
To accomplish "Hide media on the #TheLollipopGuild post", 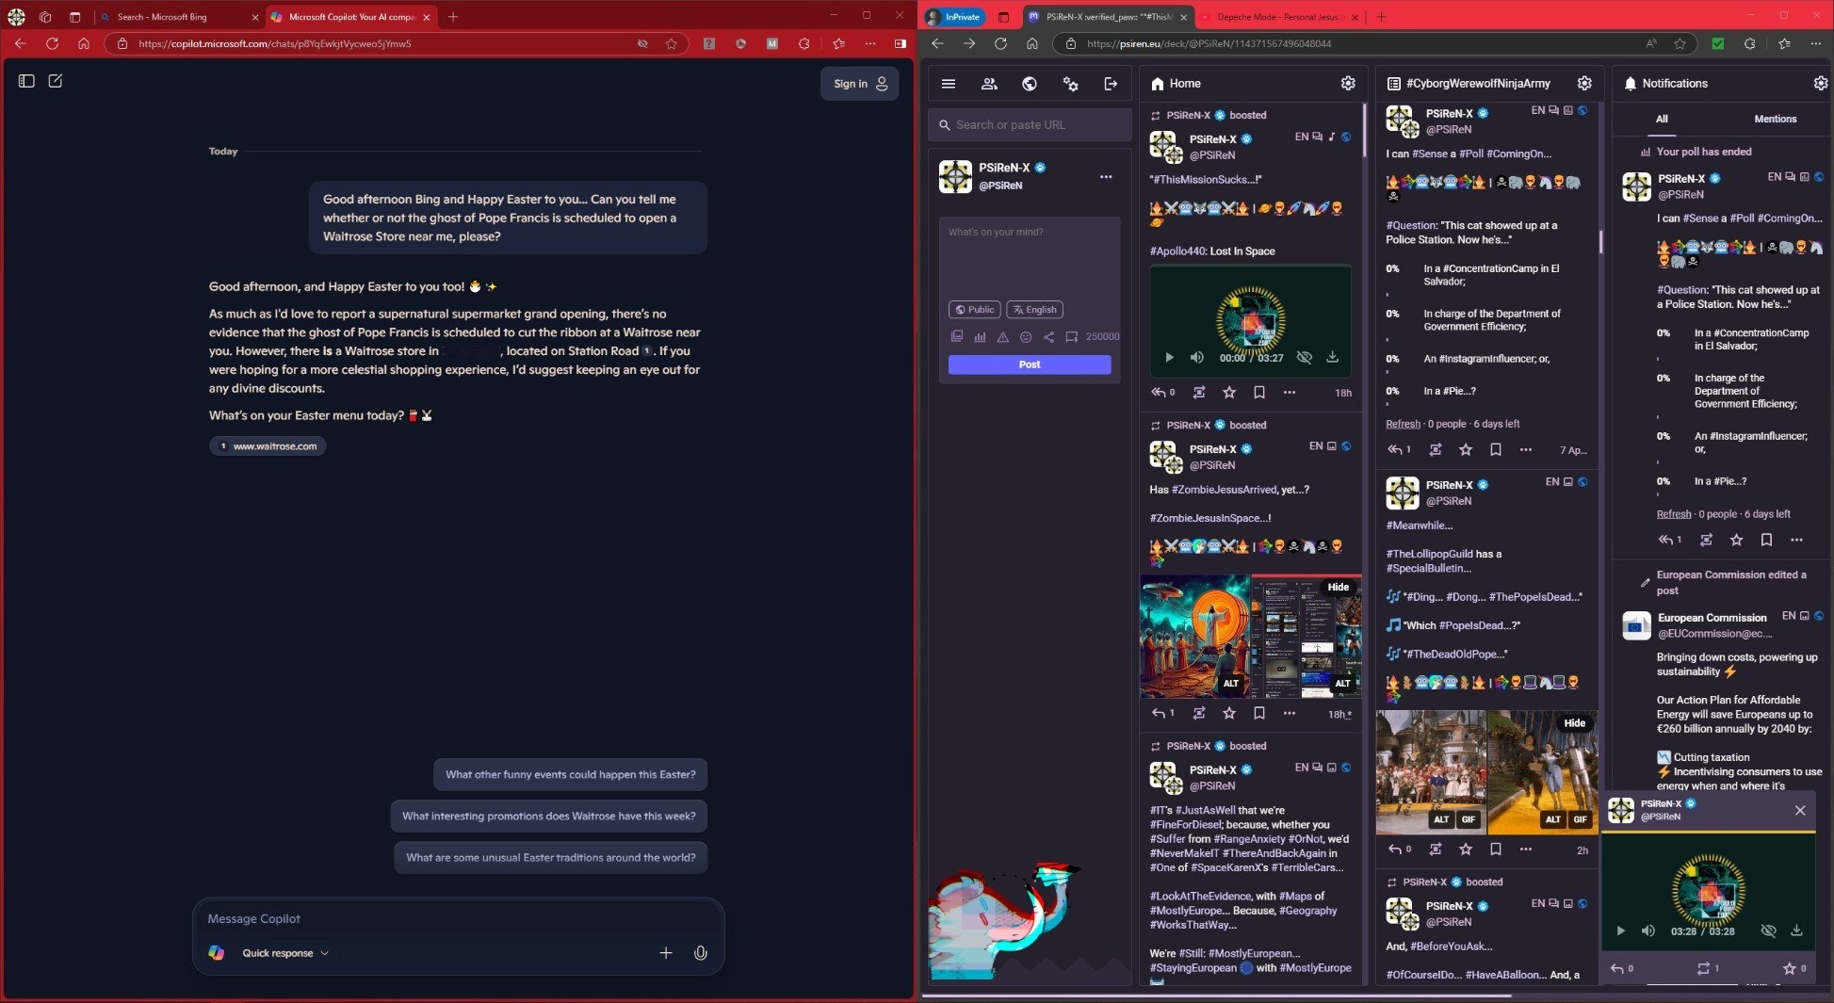I will [x=1575, y=723].
